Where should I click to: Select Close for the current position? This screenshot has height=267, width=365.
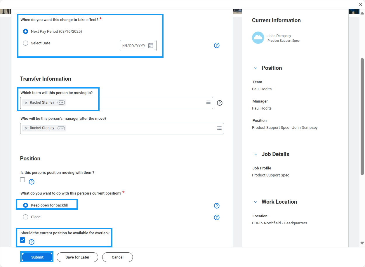coord(26,217)
